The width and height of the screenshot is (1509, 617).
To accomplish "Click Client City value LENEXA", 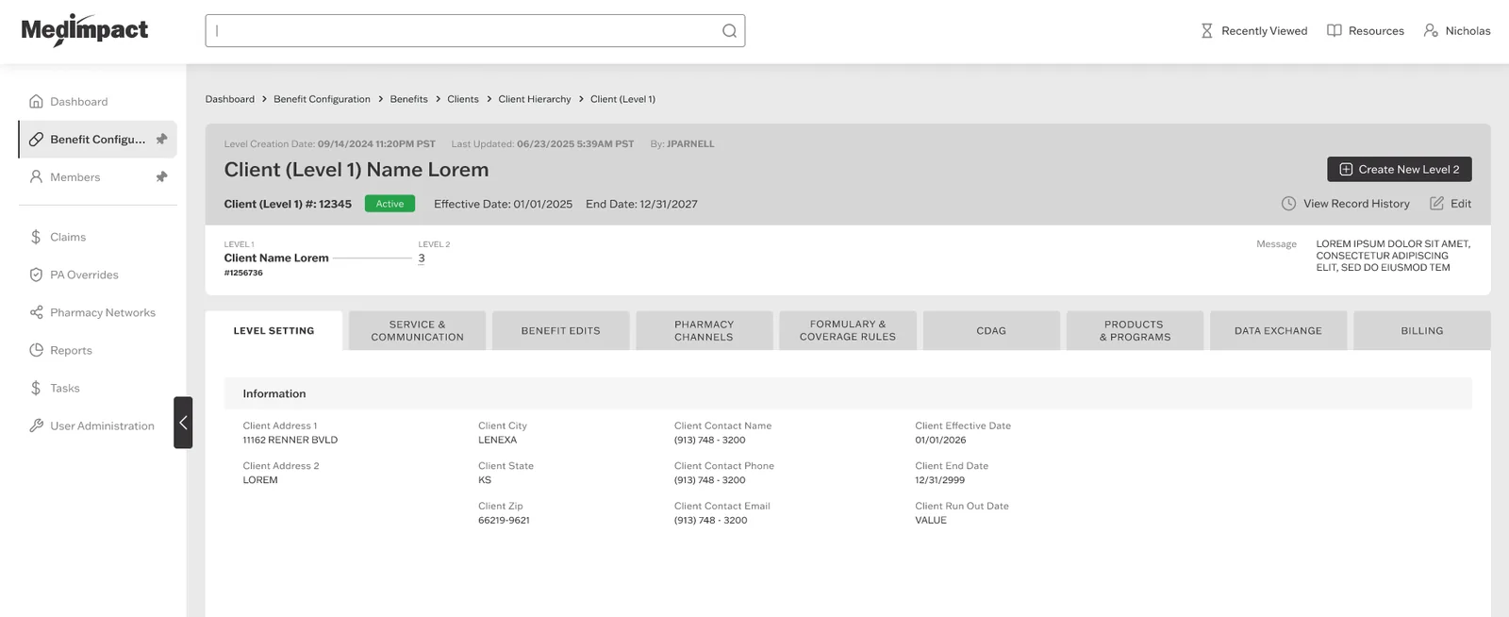I will [x=497, y=440].
